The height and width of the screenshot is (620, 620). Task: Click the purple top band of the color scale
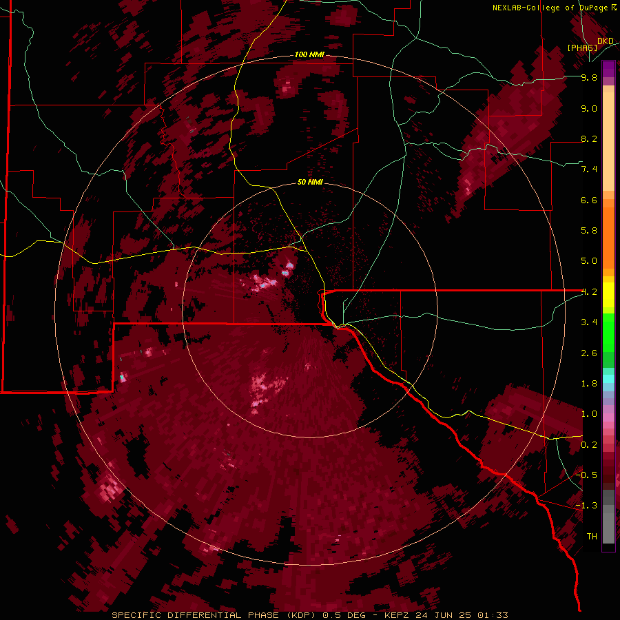(608, 69)
